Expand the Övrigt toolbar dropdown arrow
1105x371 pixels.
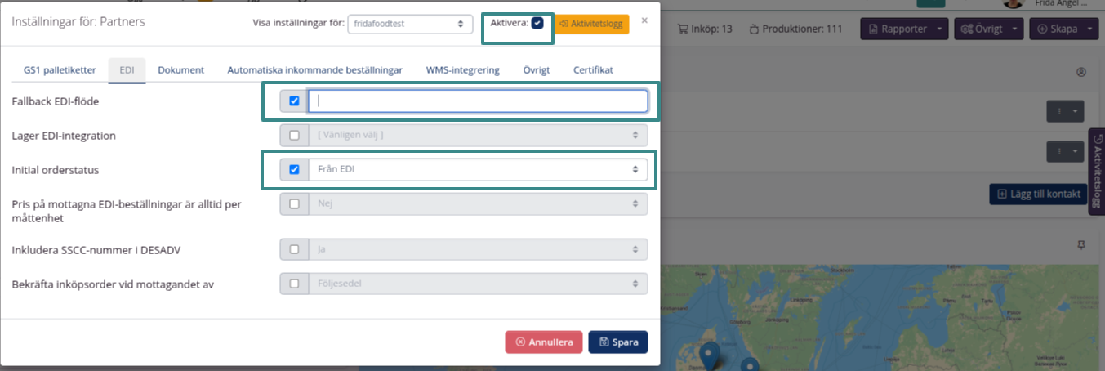point(1015,29)
